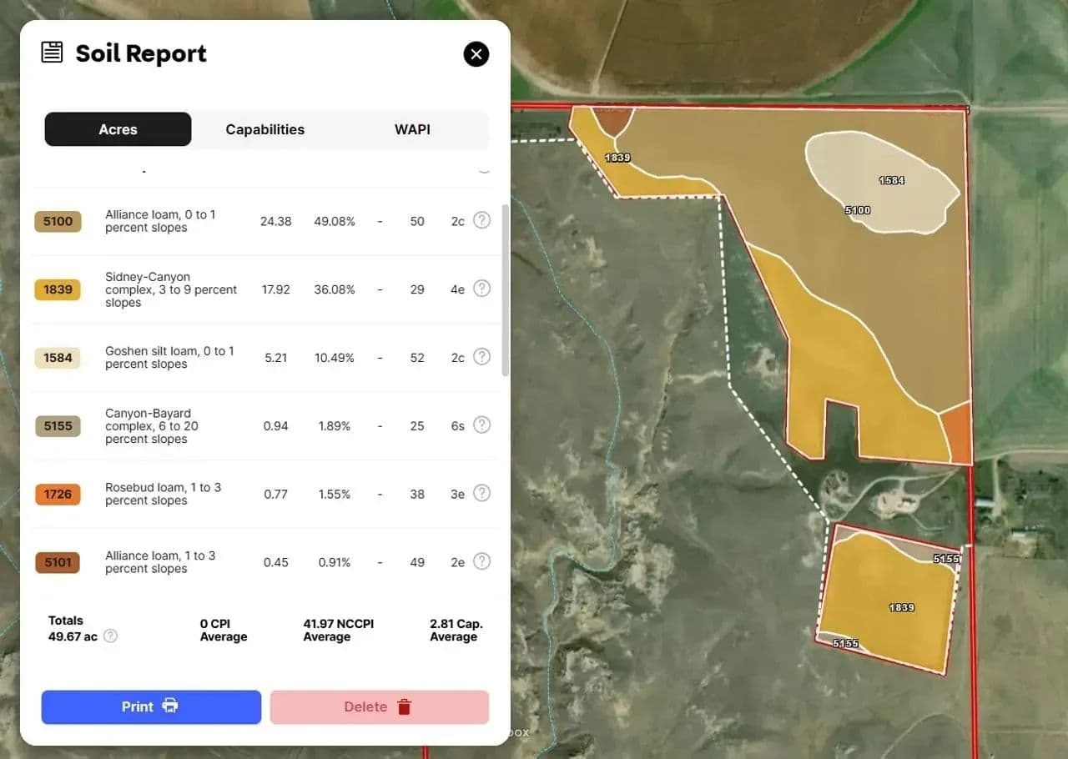Print the soil report
This screenshot has height=759, width=1068.
[x=151, y=706]
